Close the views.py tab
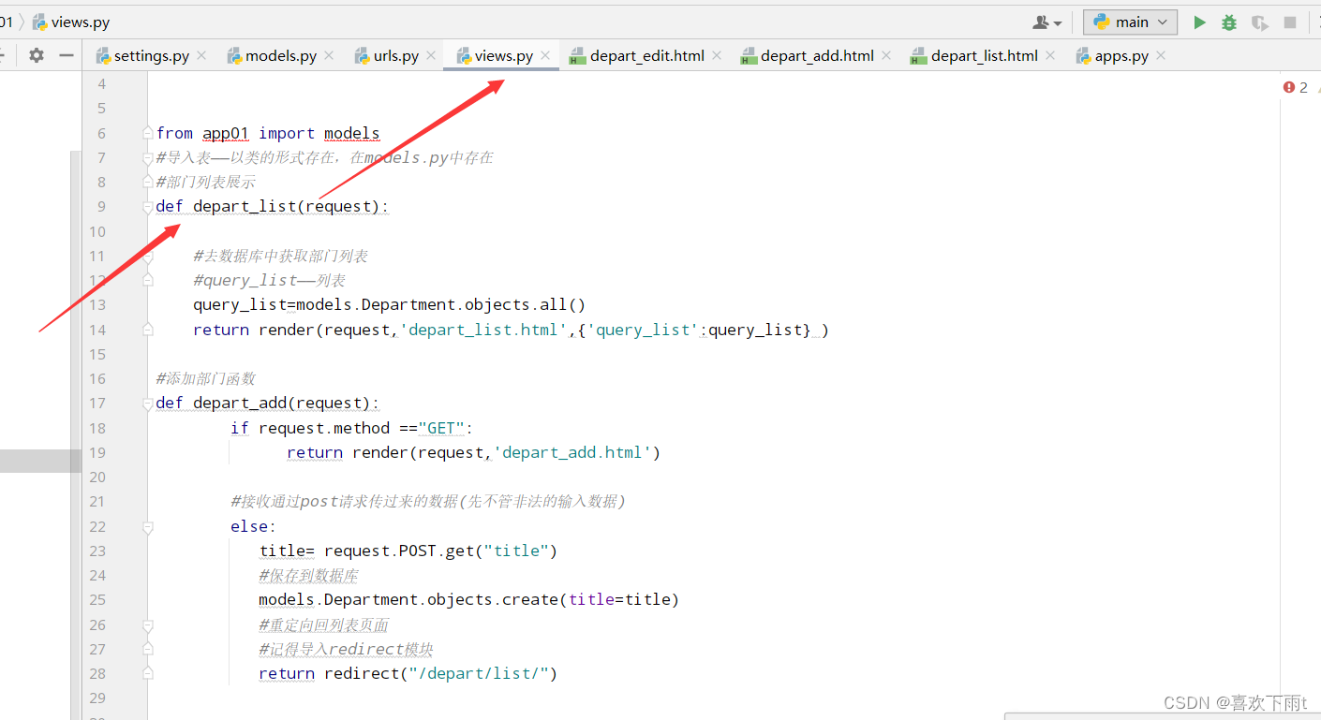 (545, 55)
